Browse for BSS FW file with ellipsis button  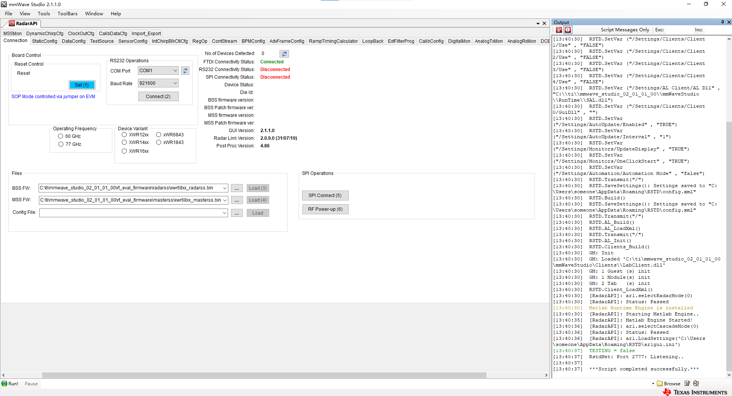(237, 188)
